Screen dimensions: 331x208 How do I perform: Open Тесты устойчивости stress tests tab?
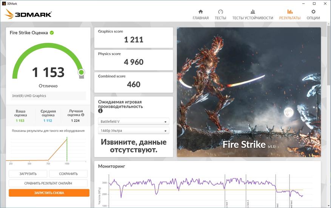[252, 15]
